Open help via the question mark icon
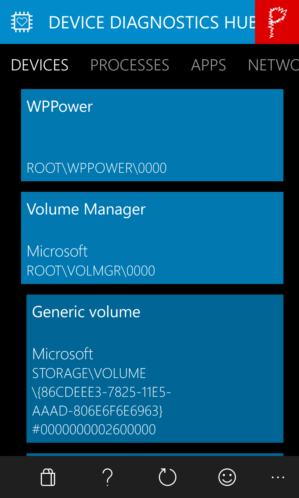This screenshot has width=299, height=498. 107,477
